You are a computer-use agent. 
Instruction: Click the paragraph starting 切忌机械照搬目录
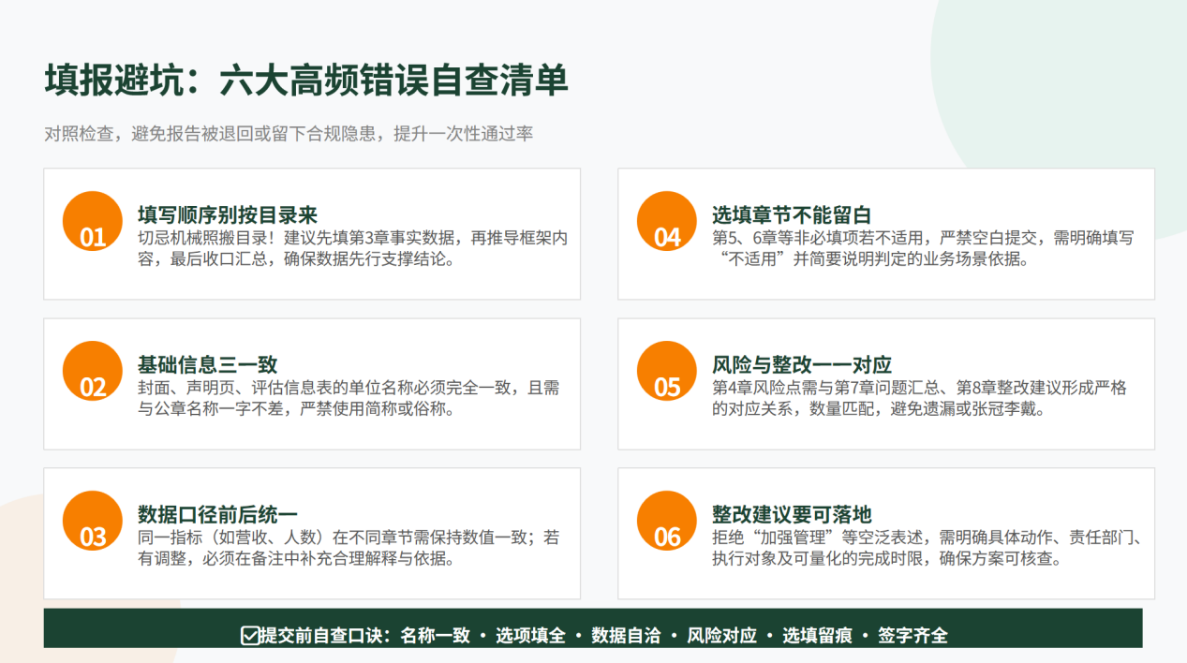click(353, 248)
